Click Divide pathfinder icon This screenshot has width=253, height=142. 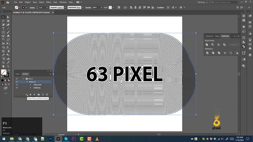(207, 53)
